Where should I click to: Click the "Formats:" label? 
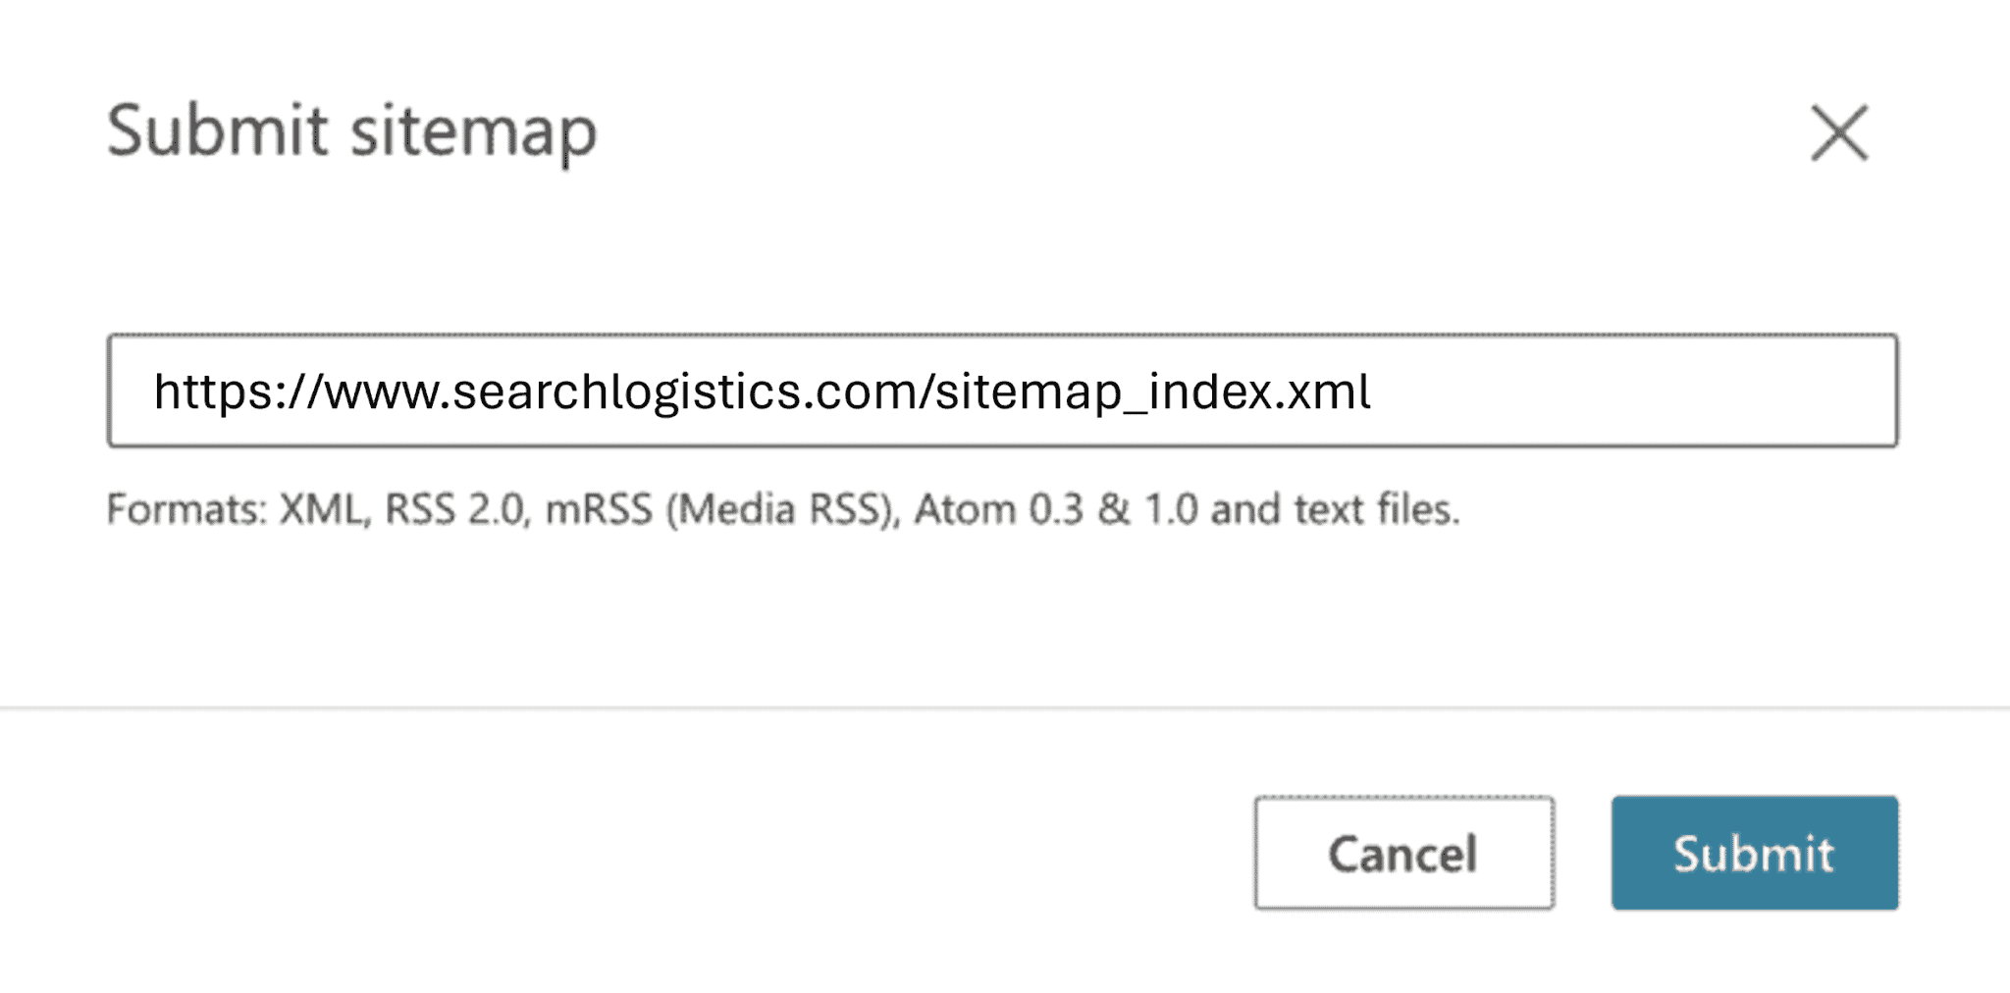pyautogui.click(x=186, y=510)
